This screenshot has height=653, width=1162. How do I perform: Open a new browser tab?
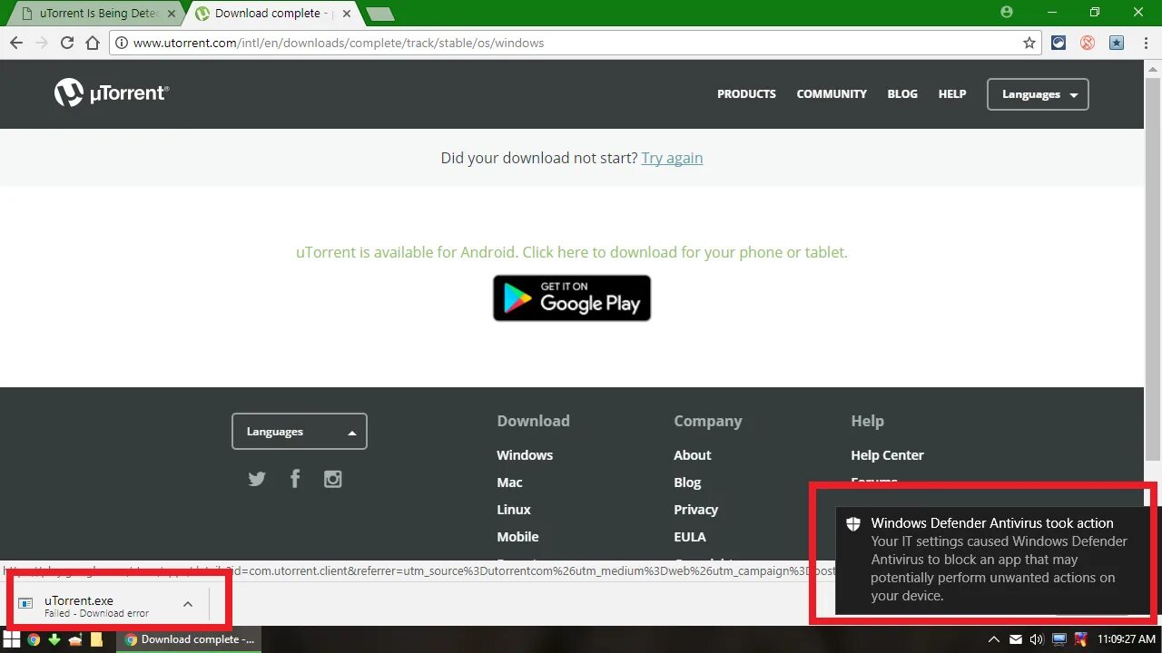tap(379, 14)
